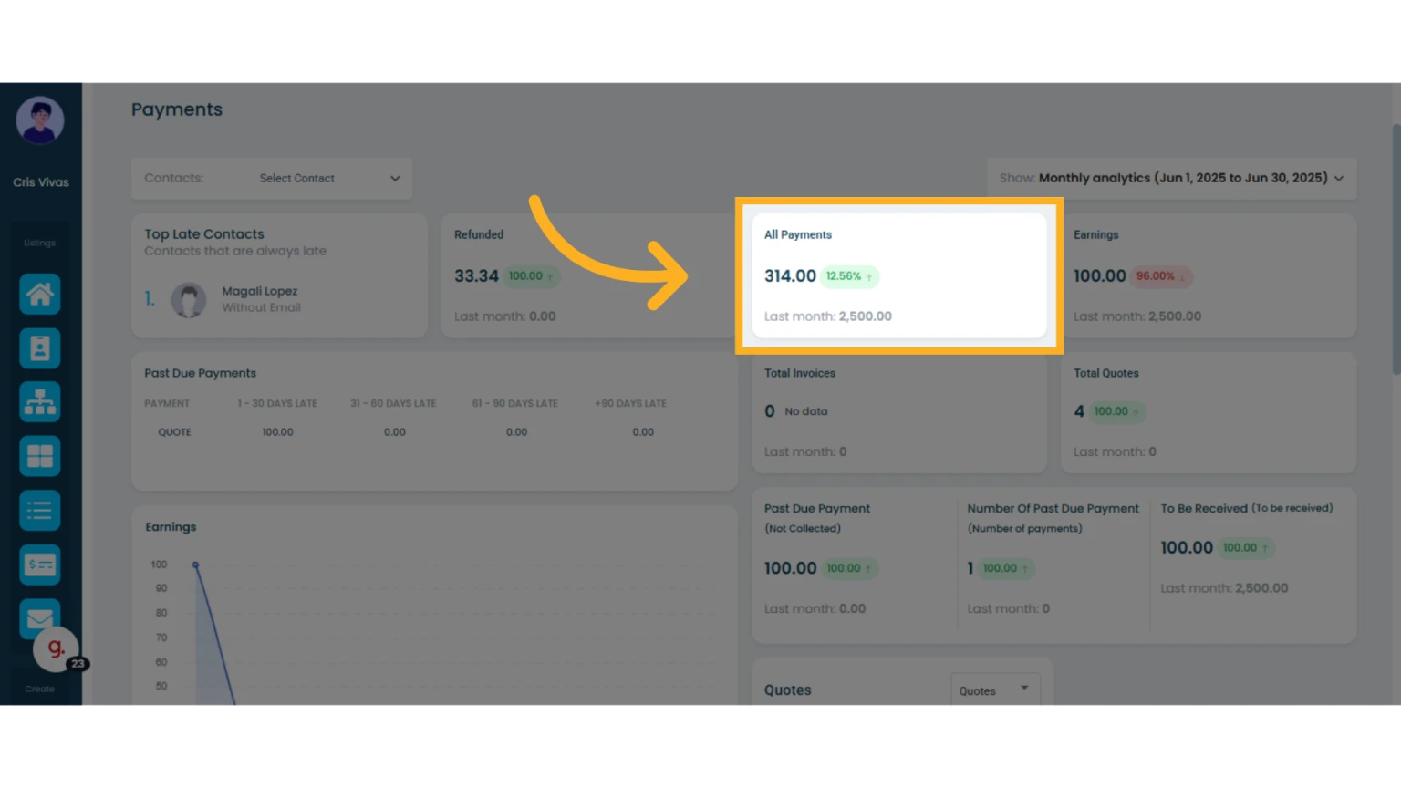Open the Monthly analytics date range dropdown
This screenshot has height=788, width=1401.
click(1172, 179)
